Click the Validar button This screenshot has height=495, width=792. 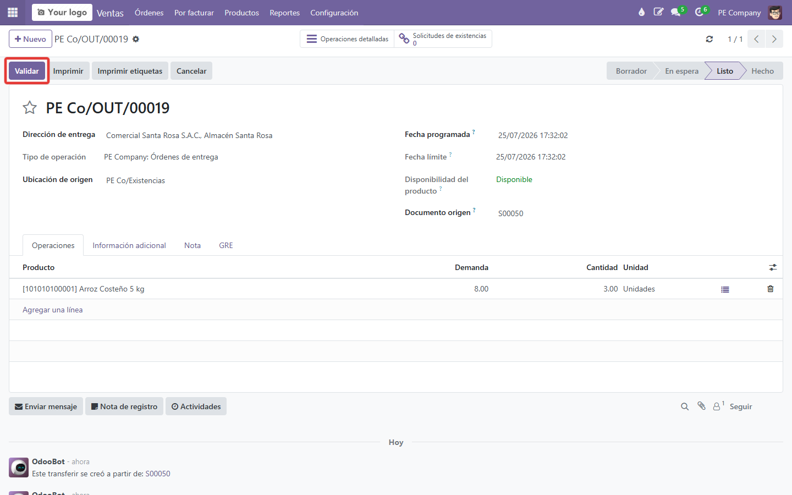[27, 71]
